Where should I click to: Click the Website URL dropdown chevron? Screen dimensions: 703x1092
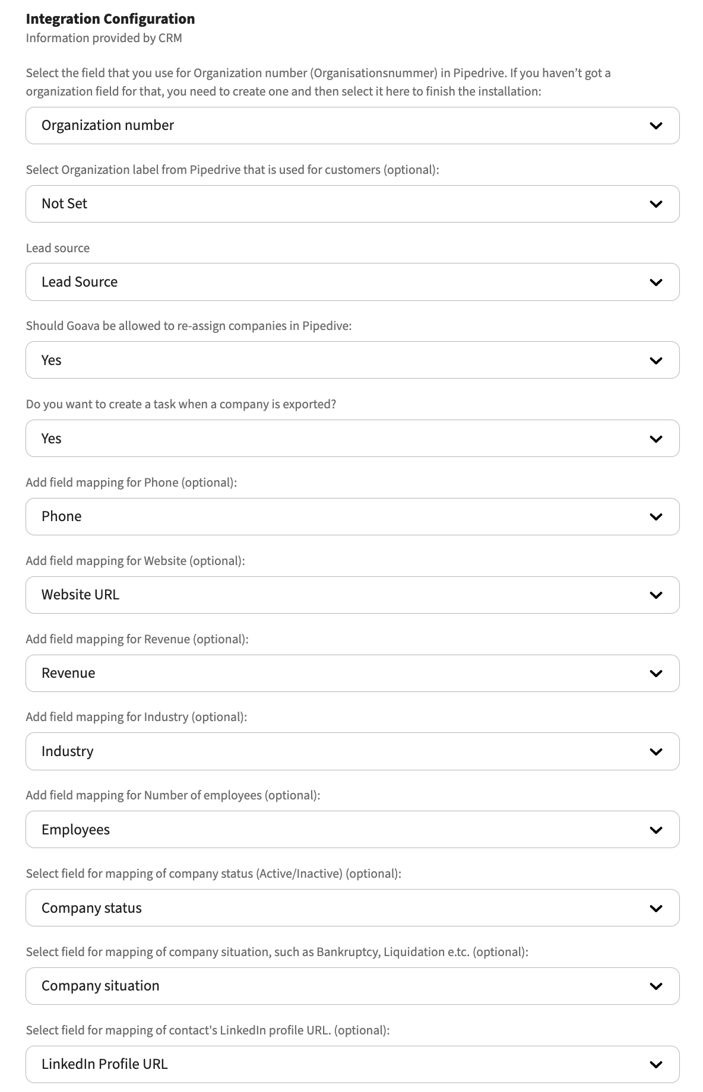coord(656,595)
